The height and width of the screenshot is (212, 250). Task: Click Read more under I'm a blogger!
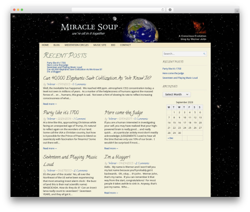point(111,193)
